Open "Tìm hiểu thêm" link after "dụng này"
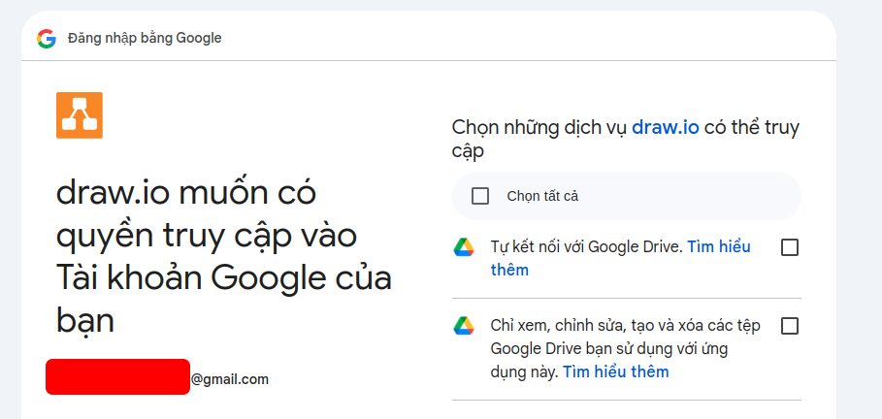882x419 pixels. (x=616, y=371)
